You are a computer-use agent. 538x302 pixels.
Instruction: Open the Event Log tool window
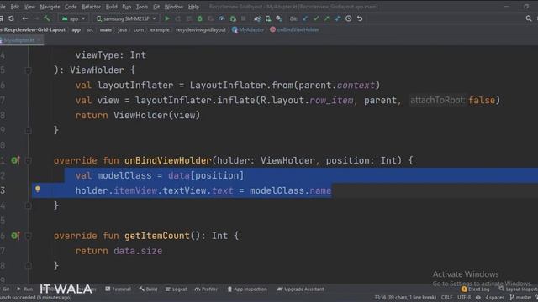coord(476,289)
